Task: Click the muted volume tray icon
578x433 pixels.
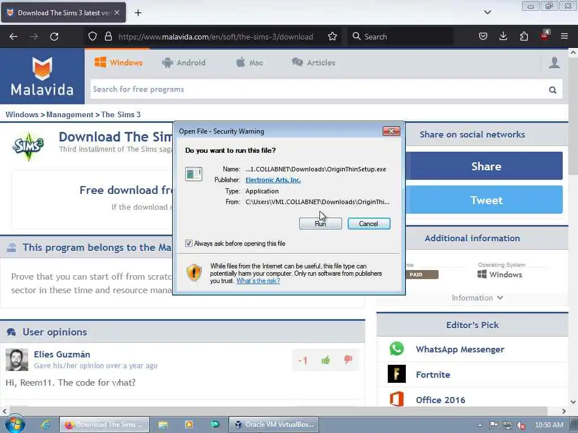Action: pos(521,425)
